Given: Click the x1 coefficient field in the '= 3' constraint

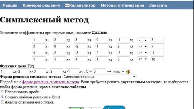Looking at the screenshot, I should click(39, 40).
